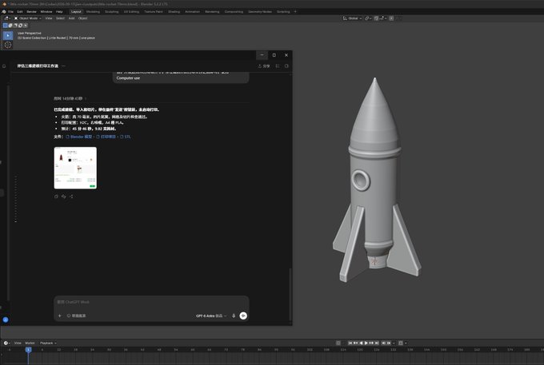Switch to the Texture Paint workspace tab
Screen dimensions: 544x365
tap(154, 11)
